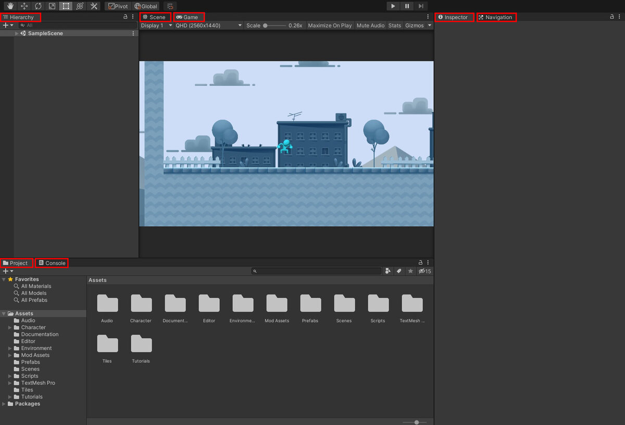Viewport: 625px width, 425px height.
Task: Open the Game view more options menu
Action: click(x=428, y=17)
